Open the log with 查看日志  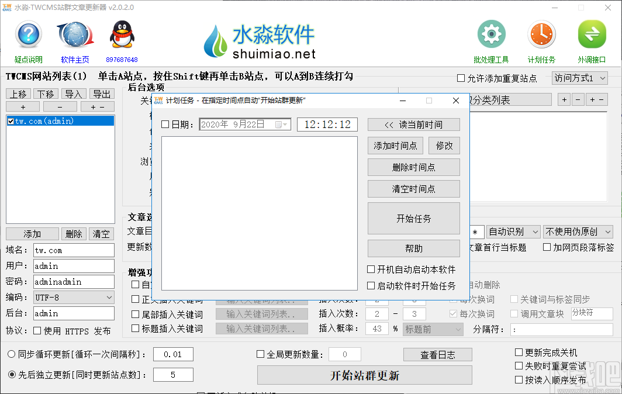(437, 355)
